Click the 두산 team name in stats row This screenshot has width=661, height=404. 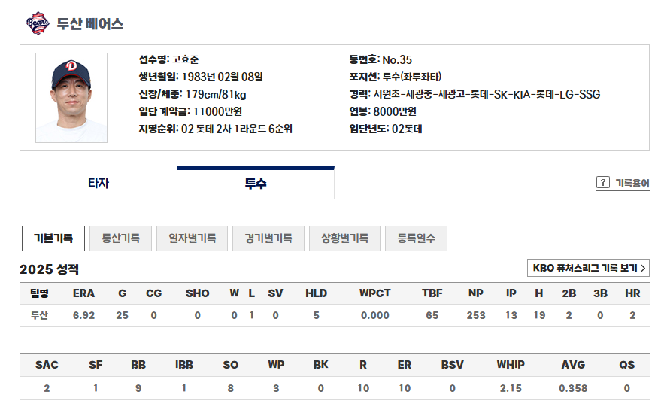tap(39, 315)
